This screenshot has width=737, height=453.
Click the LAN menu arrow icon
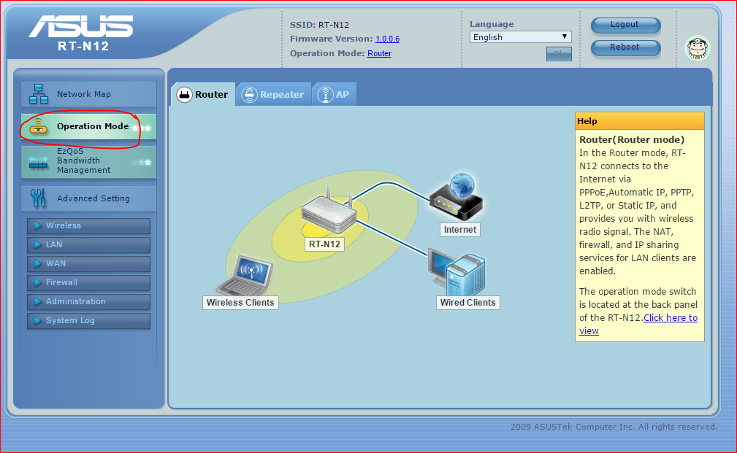click(37, 244)
